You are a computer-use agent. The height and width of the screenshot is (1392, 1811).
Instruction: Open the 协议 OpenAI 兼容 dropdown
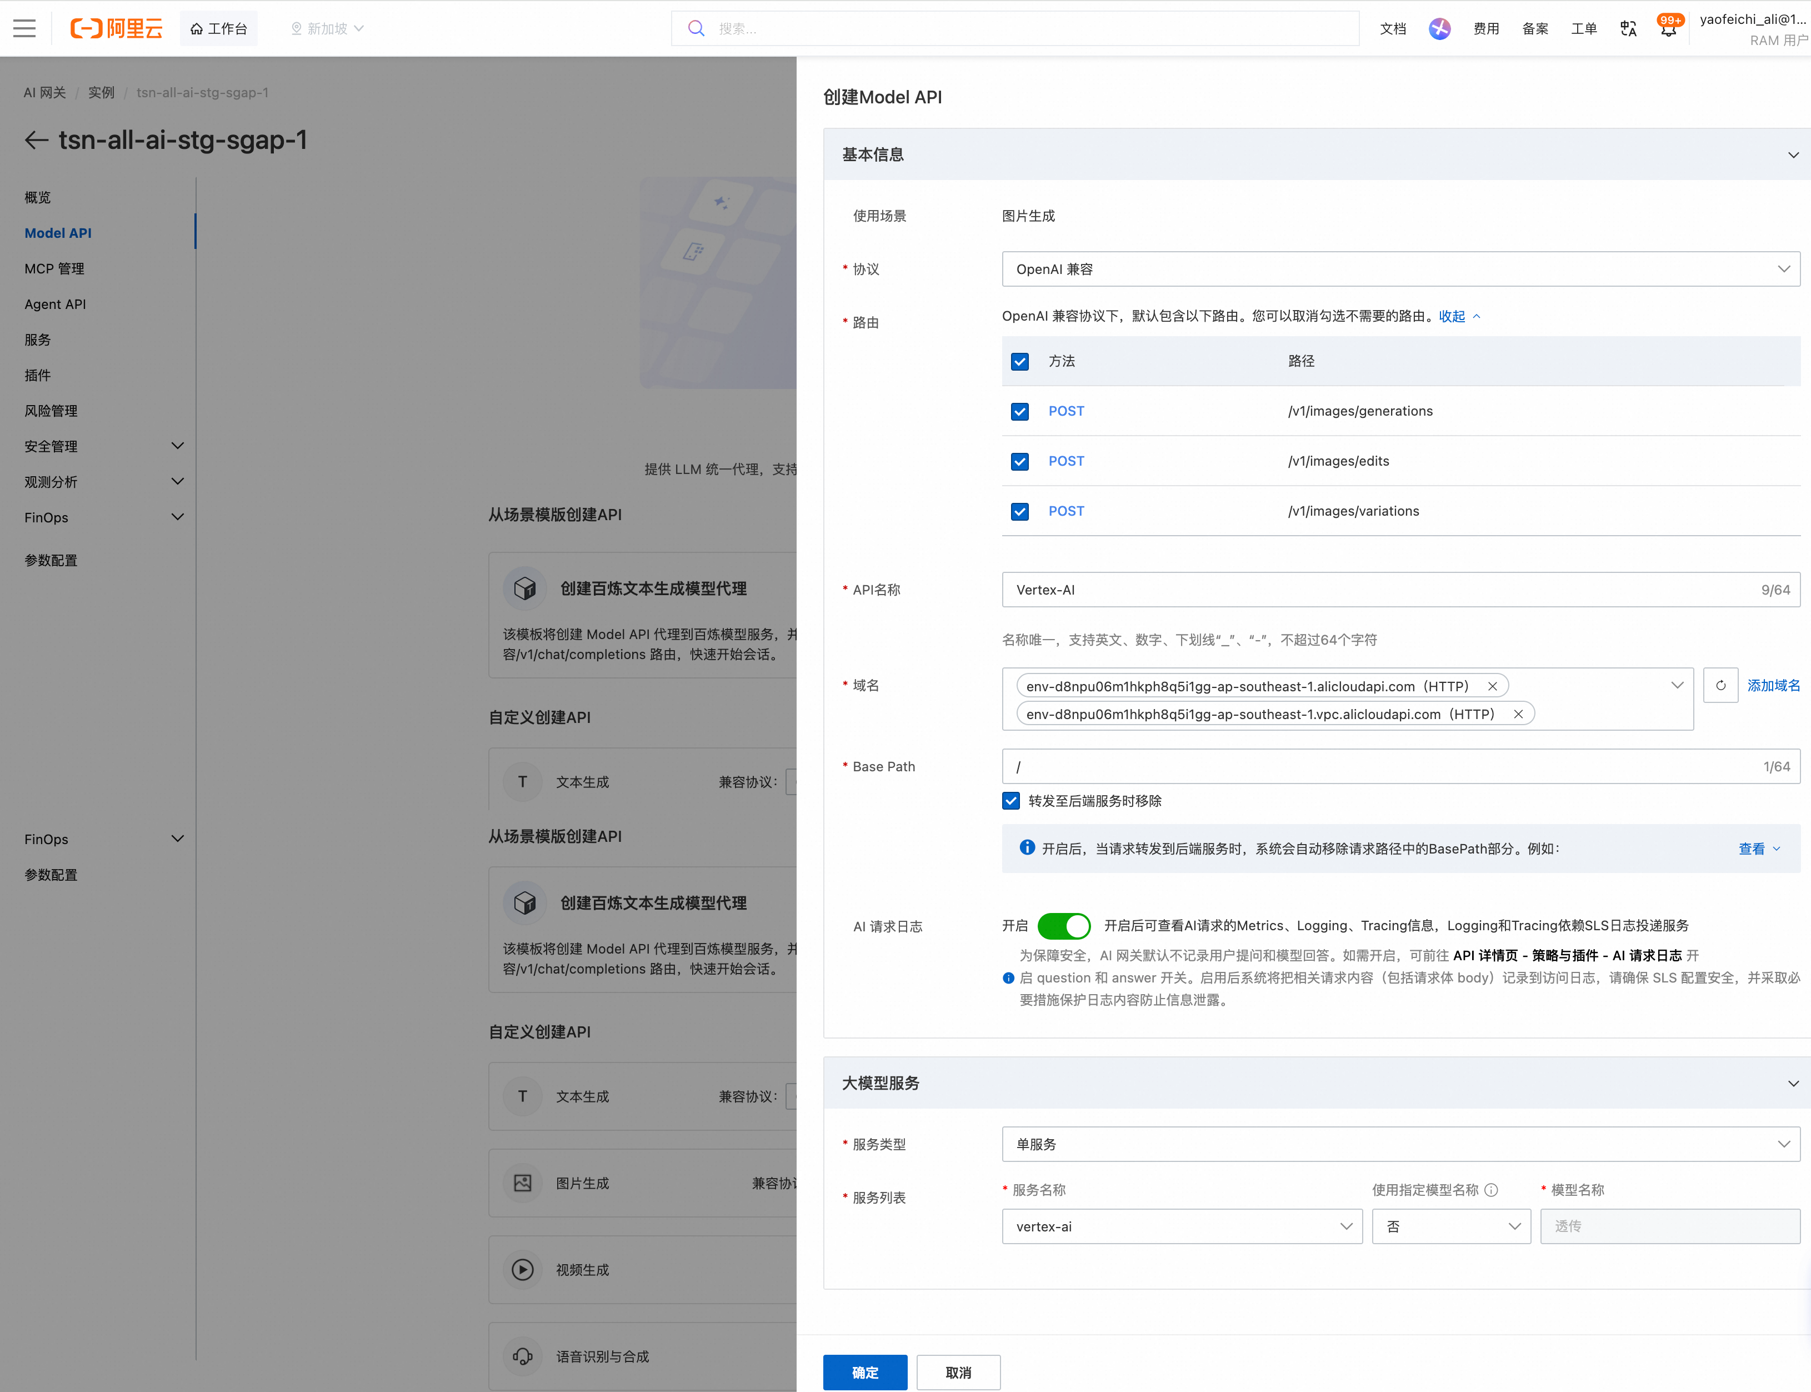pyautogui.click(x=1401, y=270)
